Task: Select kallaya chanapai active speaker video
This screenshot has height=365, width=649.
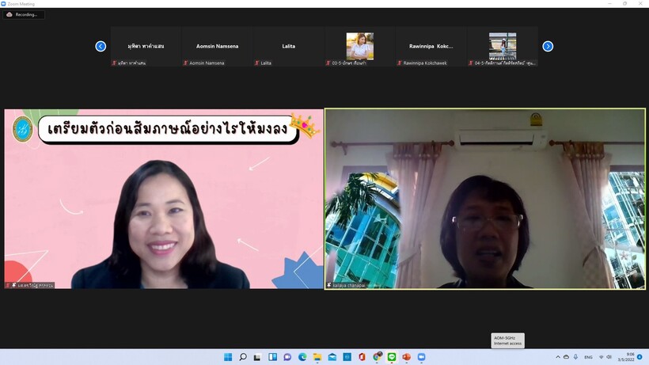Action: pyautogui.click(x=484, y=199)
